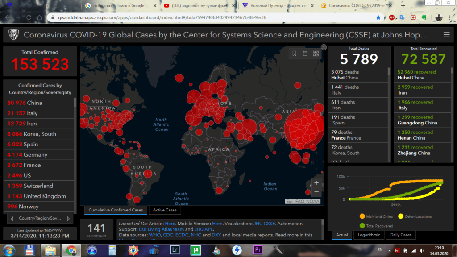The width and height of the screenshot is (457, 257).
Task: Zoom in on the map
Action: coord(316,182)
